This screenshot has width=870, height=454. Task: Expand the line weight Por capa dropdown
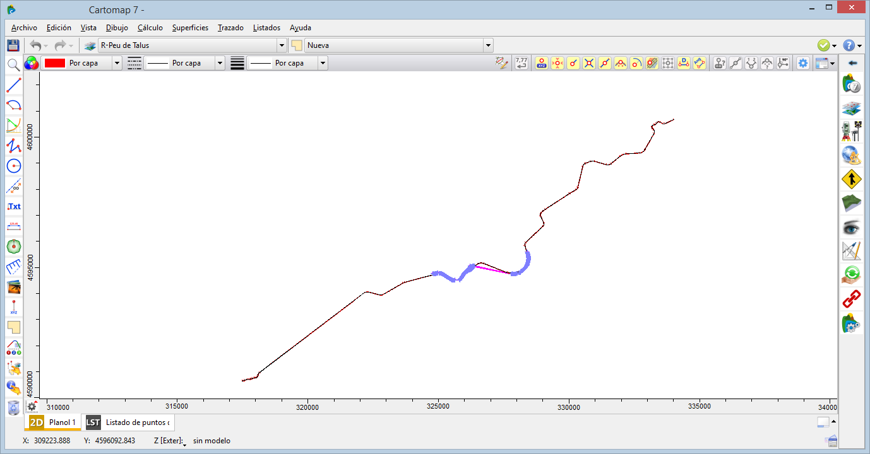click(x=323, y=63)
